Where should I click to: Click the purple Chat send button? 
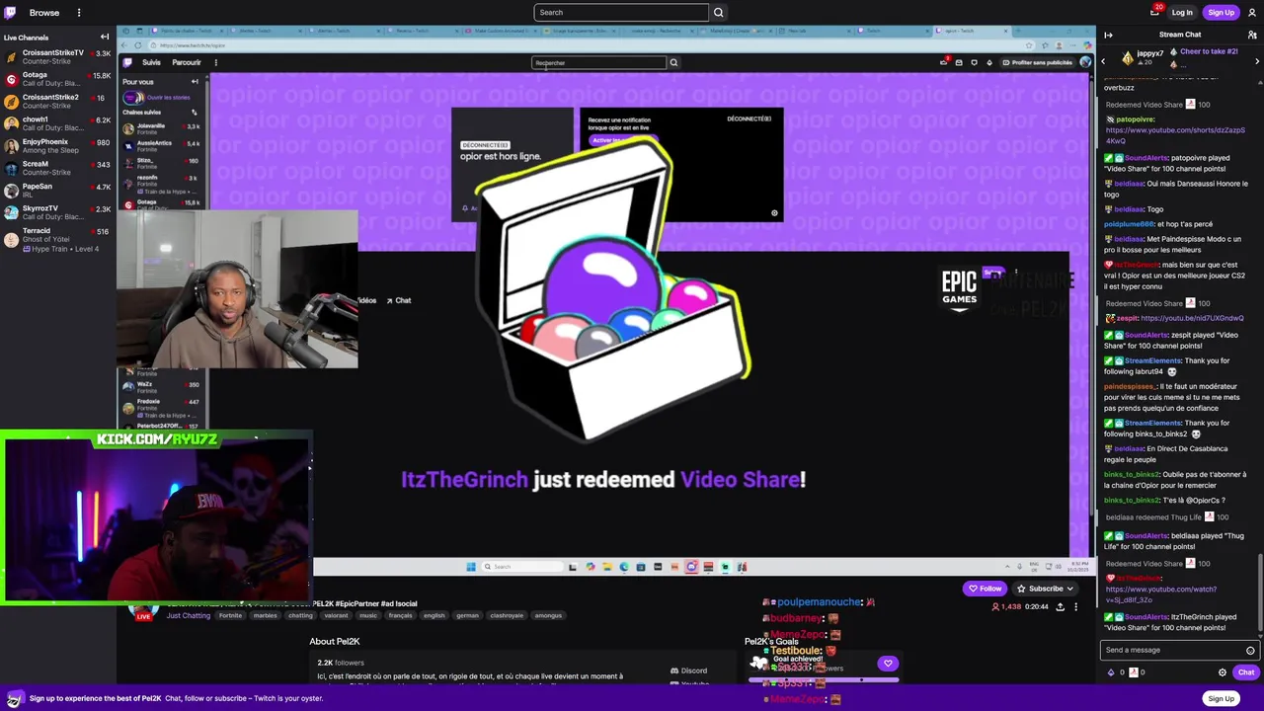point(1246,672)
